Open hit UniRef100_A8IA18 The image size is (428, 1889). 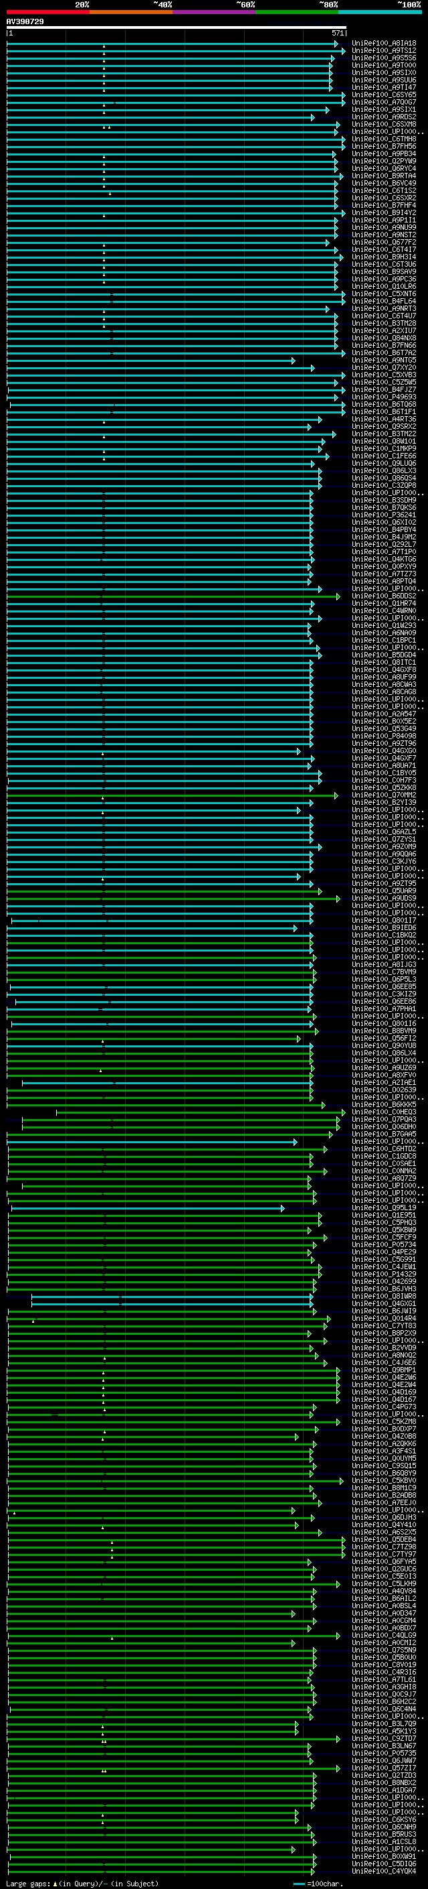click(x=384, y=44)
